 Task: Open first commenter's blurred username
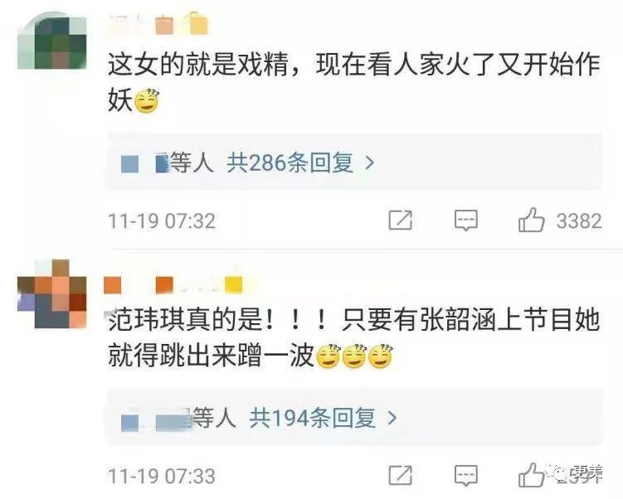tap(158, 25)
